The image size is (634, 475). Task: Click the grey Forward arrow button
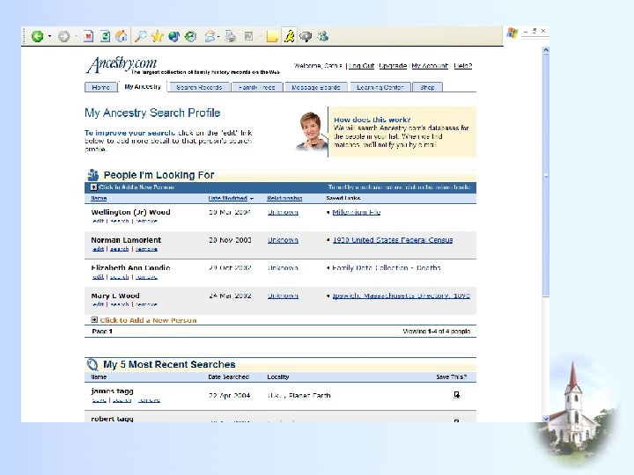63,36
